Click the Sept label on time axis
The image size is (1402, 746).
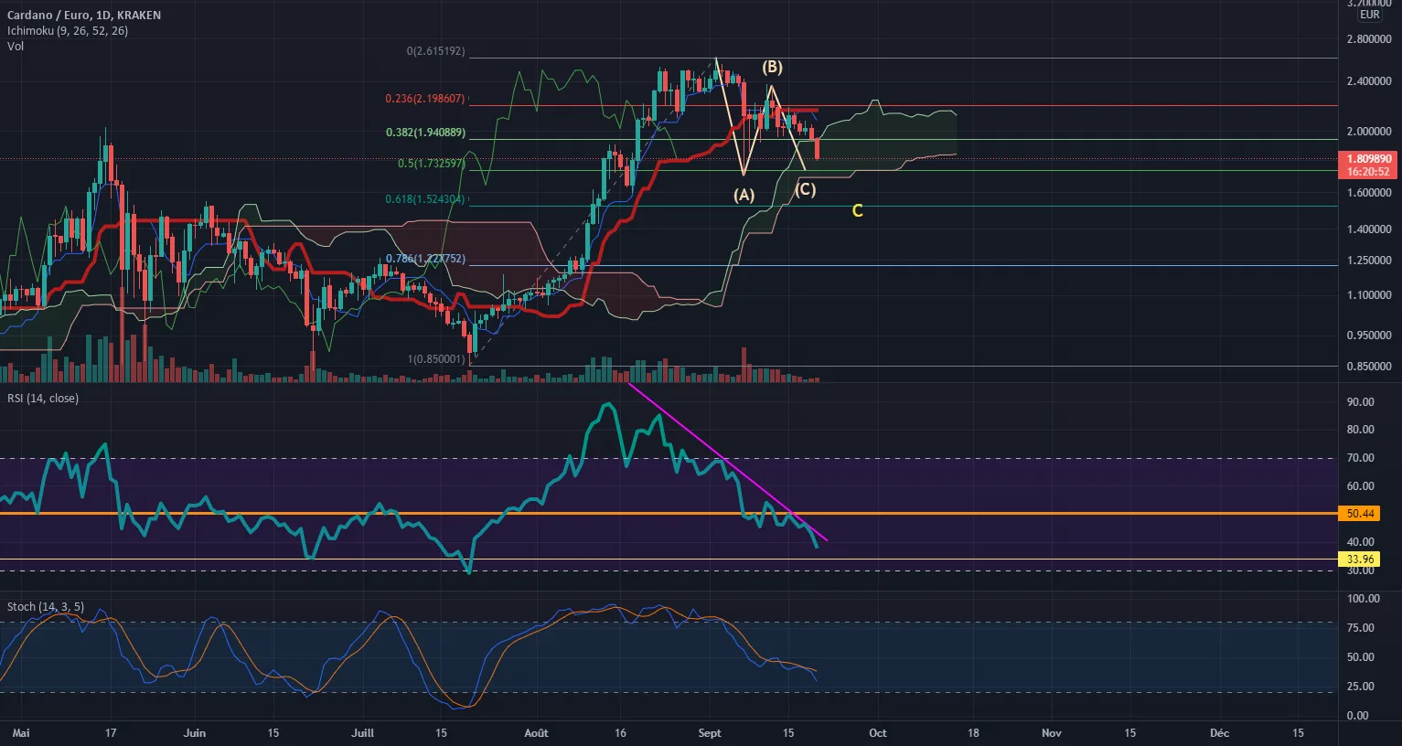pos(710,733)
